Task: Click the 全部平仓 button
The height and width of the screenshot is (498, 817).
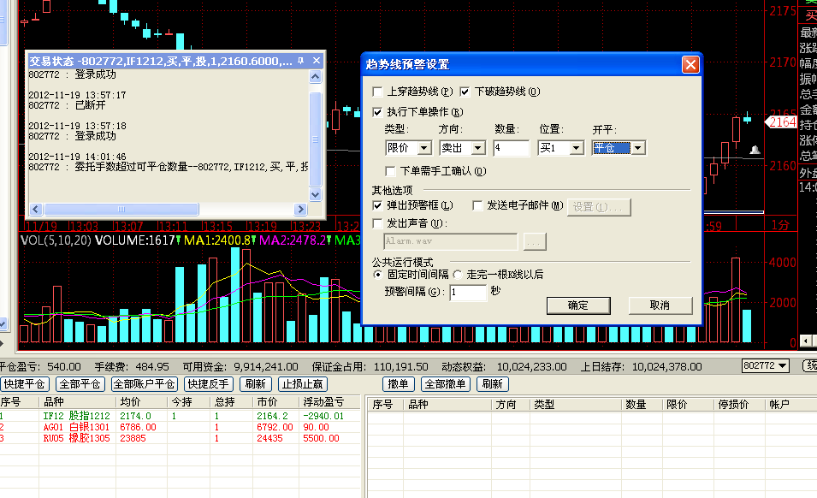Action: pyautogui.click(x=80, y=384)
